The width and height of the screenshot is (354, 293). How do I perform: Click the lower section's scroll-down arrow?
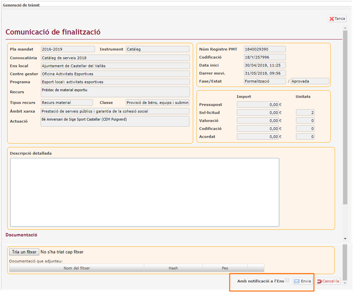[345, 283]
